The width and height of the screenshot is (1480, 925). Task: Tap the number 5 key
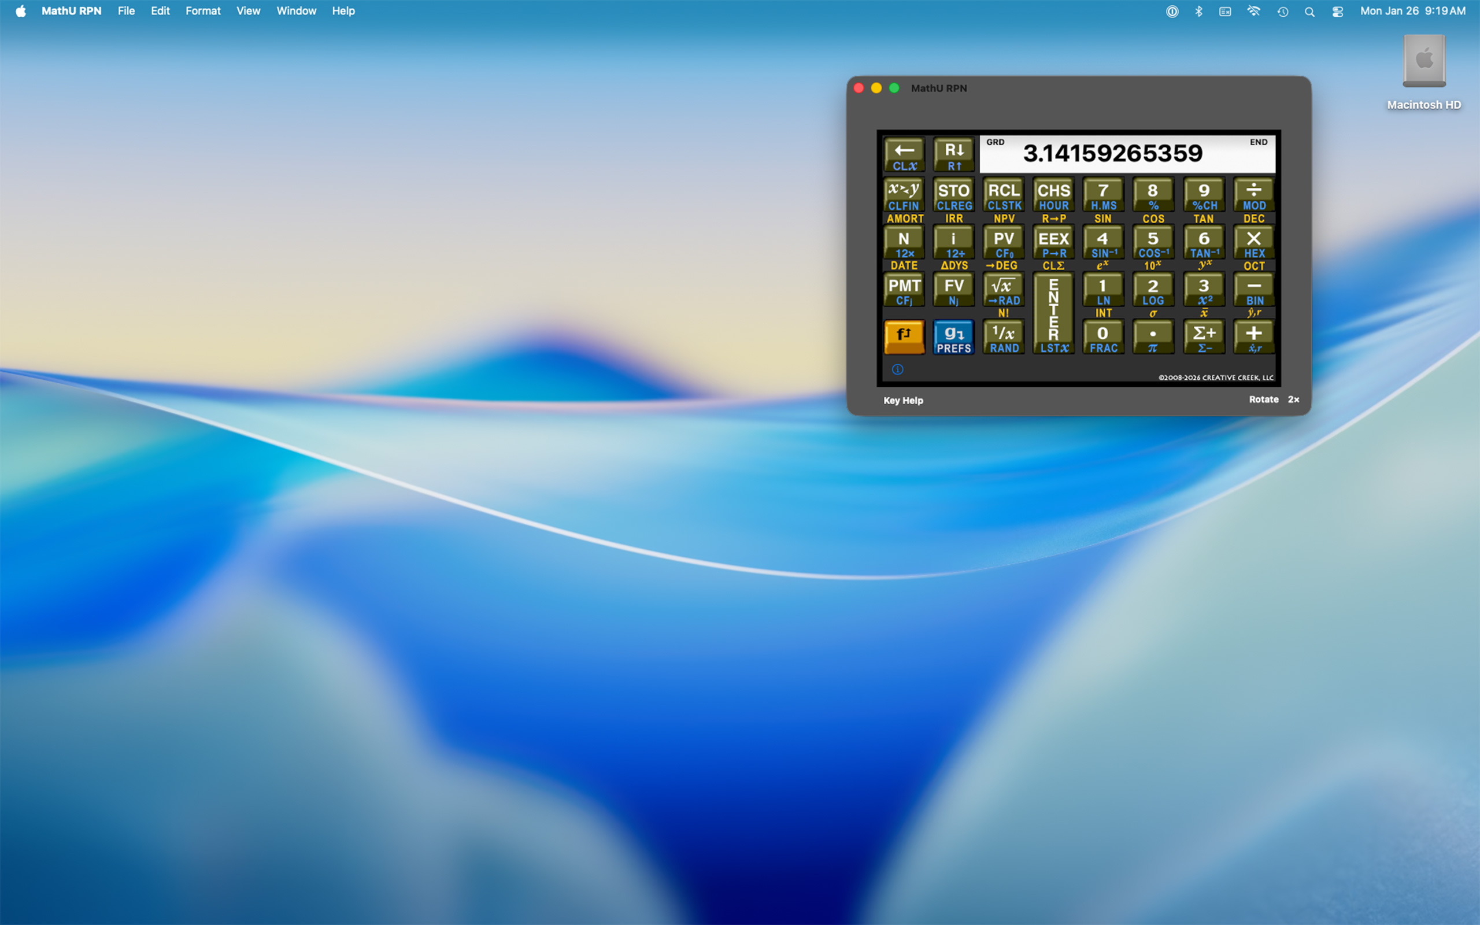coord(1153,243)
